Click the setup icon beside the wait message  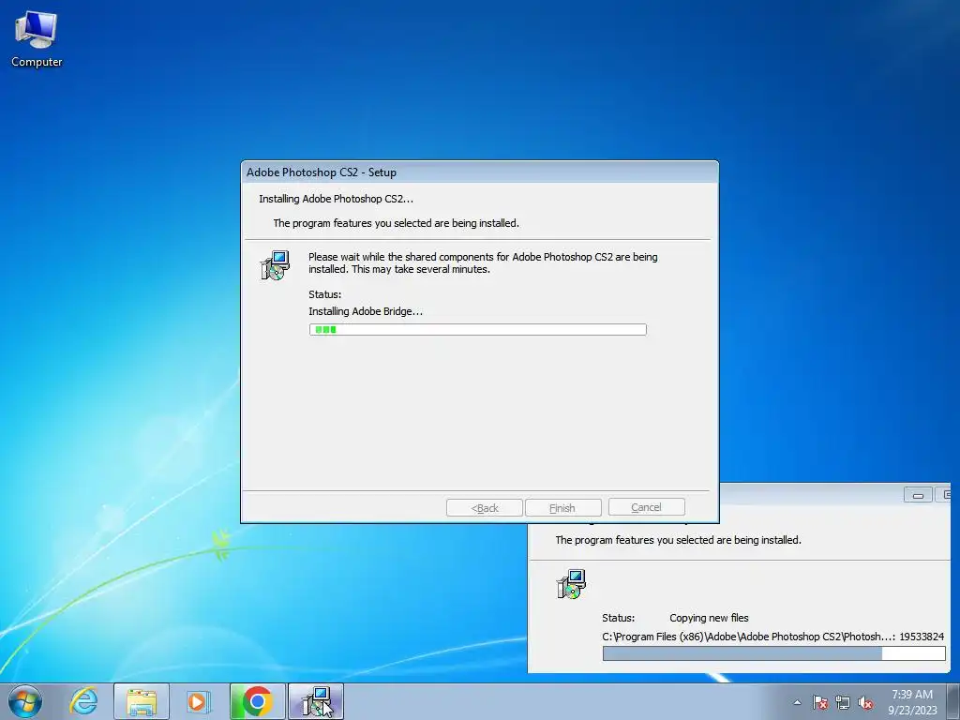tap(275, 265)
